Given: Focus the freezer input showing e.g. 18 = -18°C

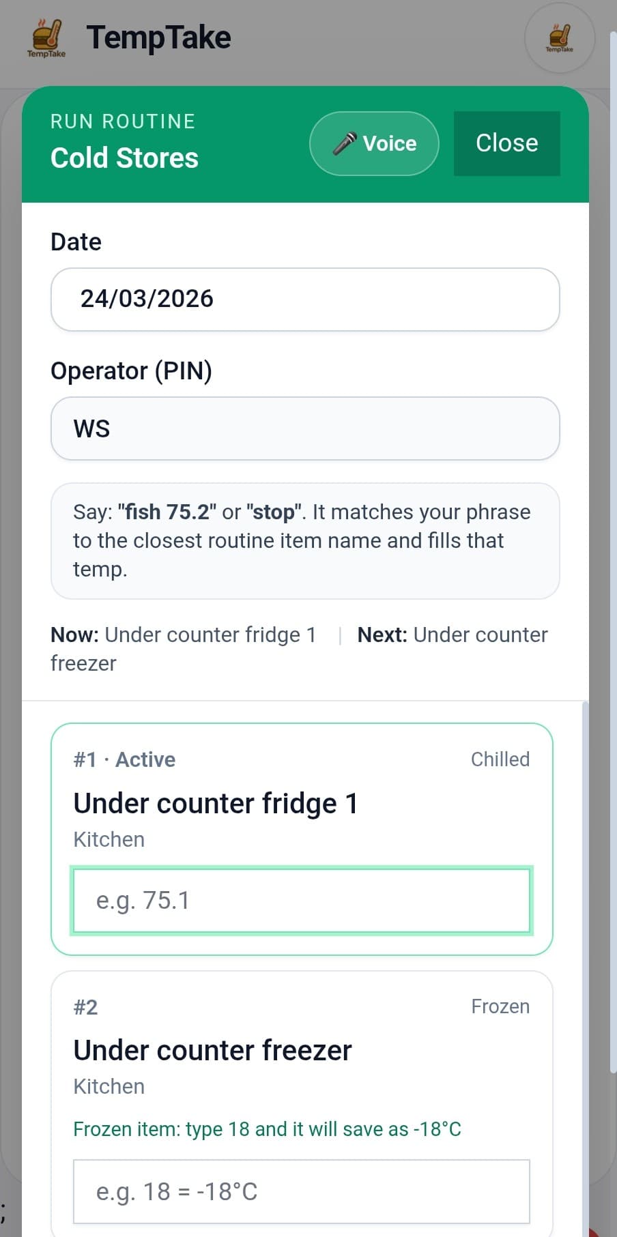Looking at the screenshot, I should pyautogui.click(x=302, y=1191).
